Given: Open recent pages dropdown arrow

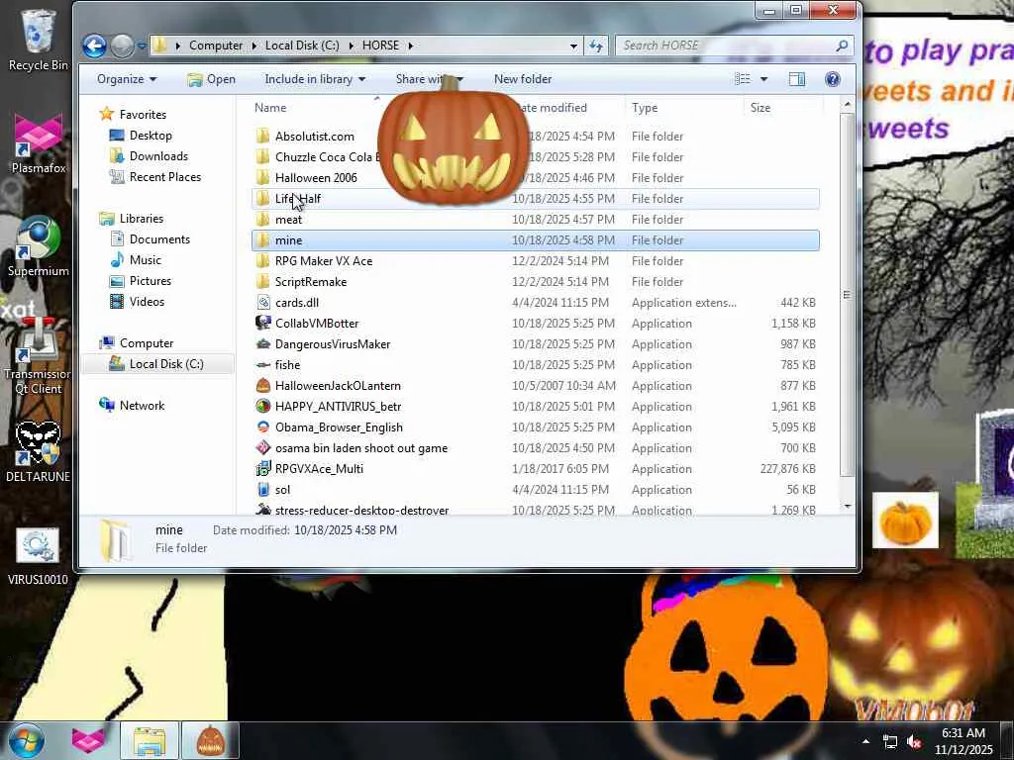Looking at the screenshot, I should click(x=141, y=46).
